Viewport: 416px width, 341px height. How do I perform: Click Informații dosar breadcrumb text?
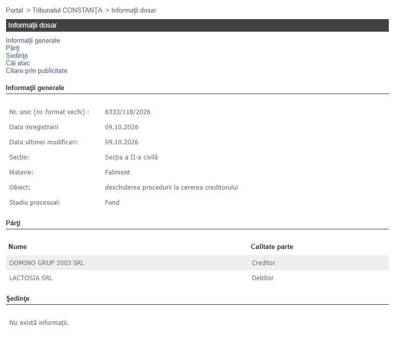click(x=134, y=11)
